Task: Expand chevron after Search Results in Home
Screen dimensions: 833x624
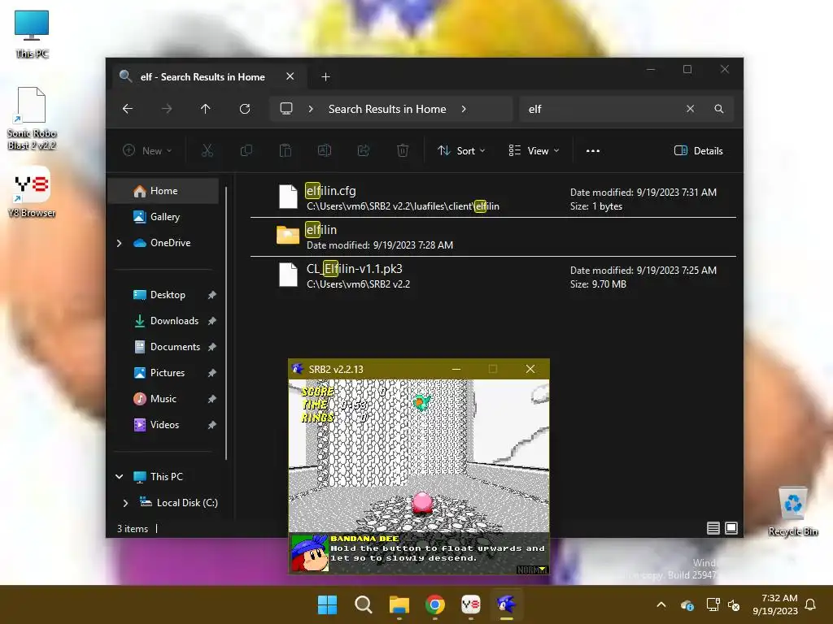Action: click(x=464, y=109)
